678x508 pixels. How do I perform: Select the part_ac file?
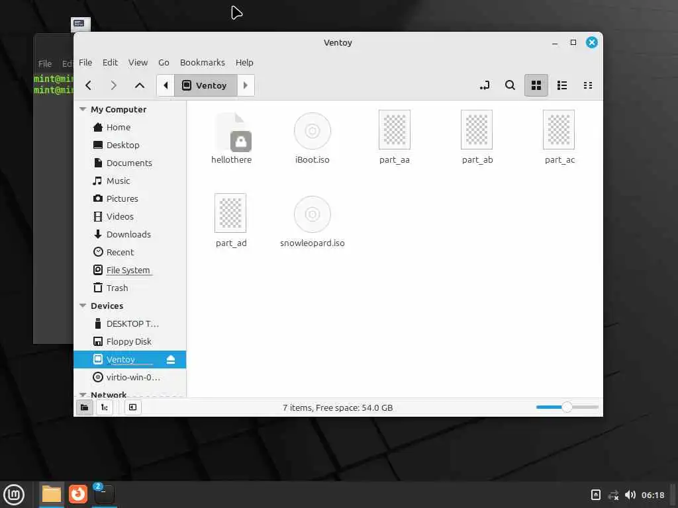tap(559, 138)
